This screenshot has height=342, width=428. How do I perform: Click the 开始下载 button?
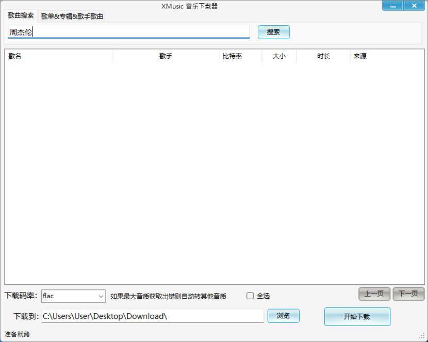coord(357,317)
